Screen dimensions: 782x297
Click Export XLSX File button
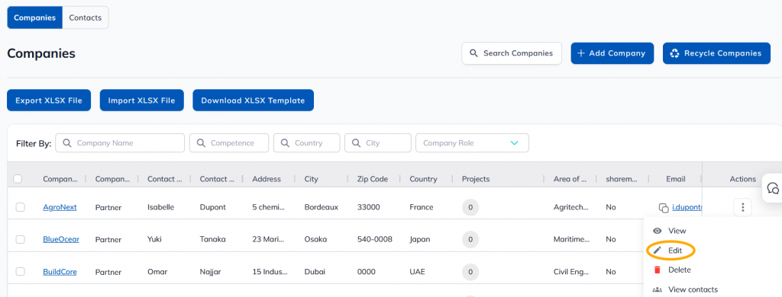(x=49, y=101)
